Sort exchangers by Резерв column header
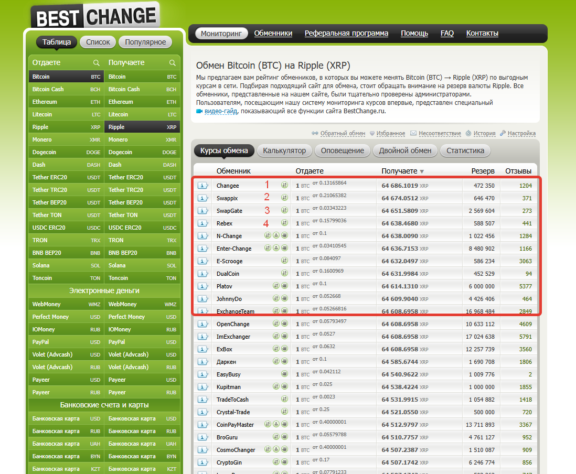This screenshot has width=576, height=474. point(482,171)
